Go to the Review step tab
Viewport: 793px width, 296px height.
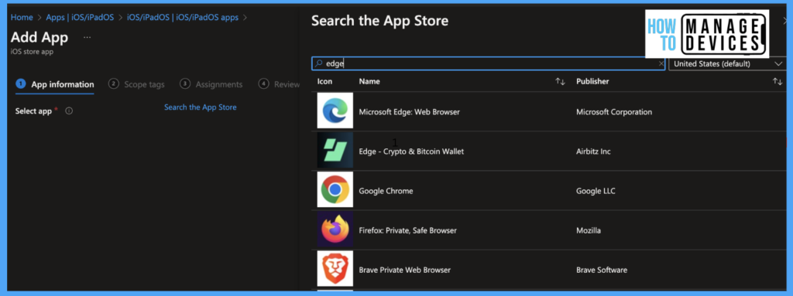279,84
